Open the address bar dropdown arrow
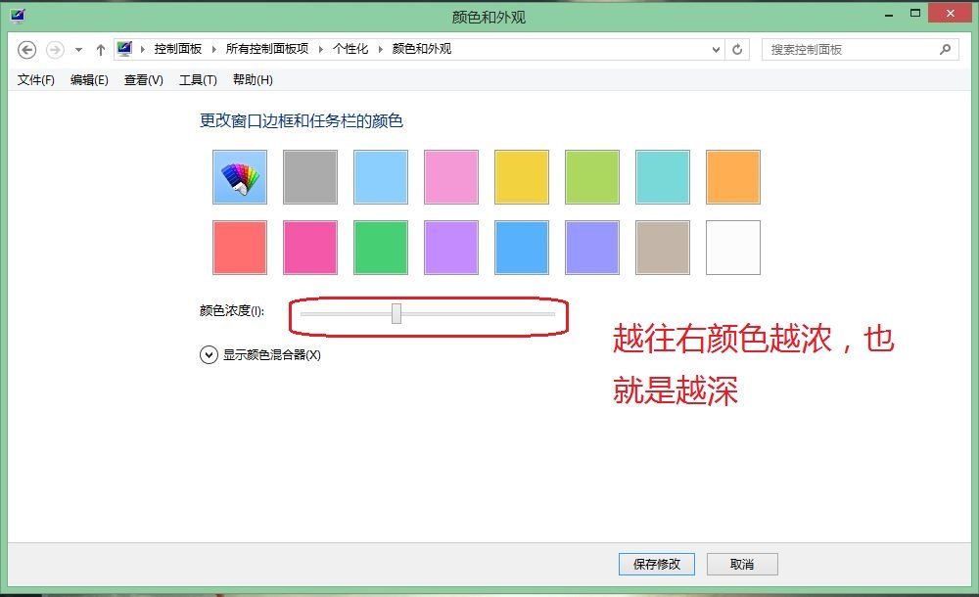The width and height of the screenshot is (979, 597). [716, 49]
